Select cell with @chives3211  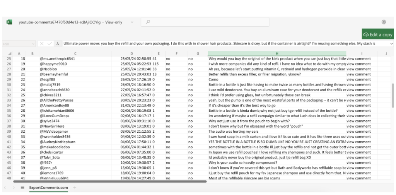75,95
